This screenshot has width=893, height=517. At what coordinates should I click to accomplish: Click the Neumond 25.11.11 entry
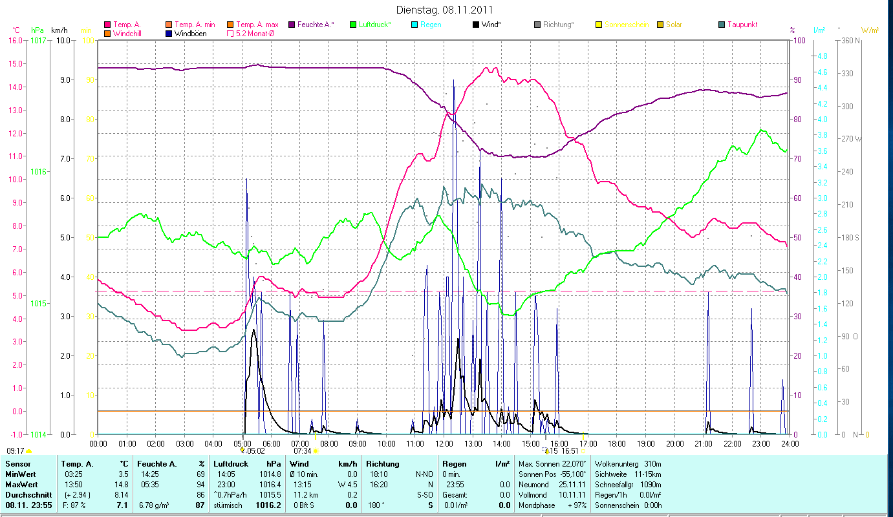[552, 485]
